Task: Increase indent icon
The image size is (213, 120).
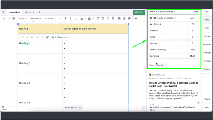Action: (113, 18)
